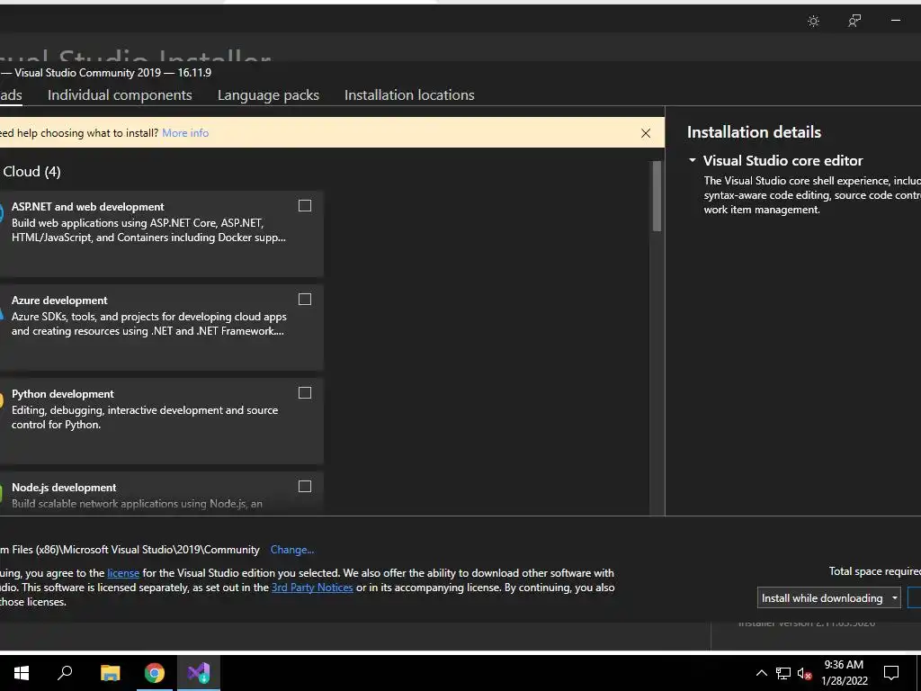The width and height of the screenshot is (921, 691).
Task: Open the feedback icon in title bar
Action: (x=854, y=22)
